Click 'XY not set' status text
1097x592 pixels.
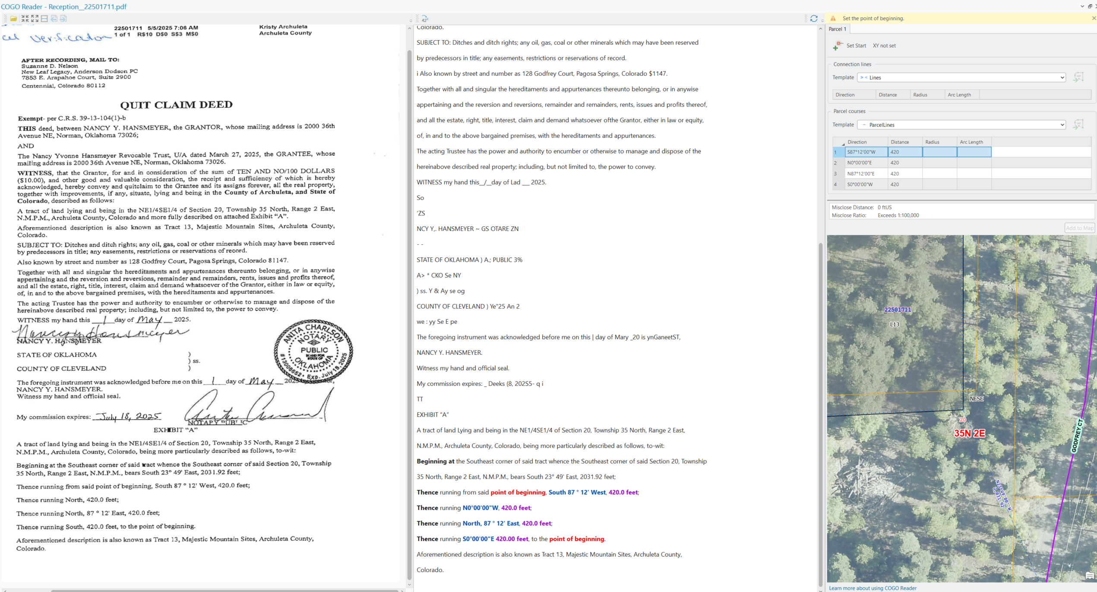coord(884,46)
